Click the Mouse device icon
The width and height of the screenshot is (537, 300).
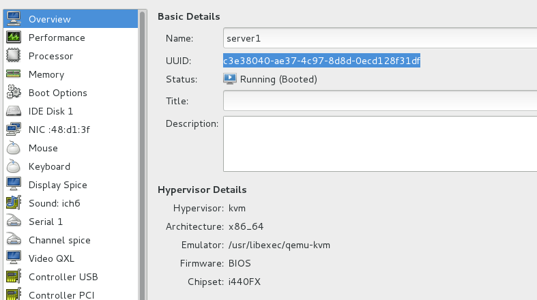pos(14,148)
